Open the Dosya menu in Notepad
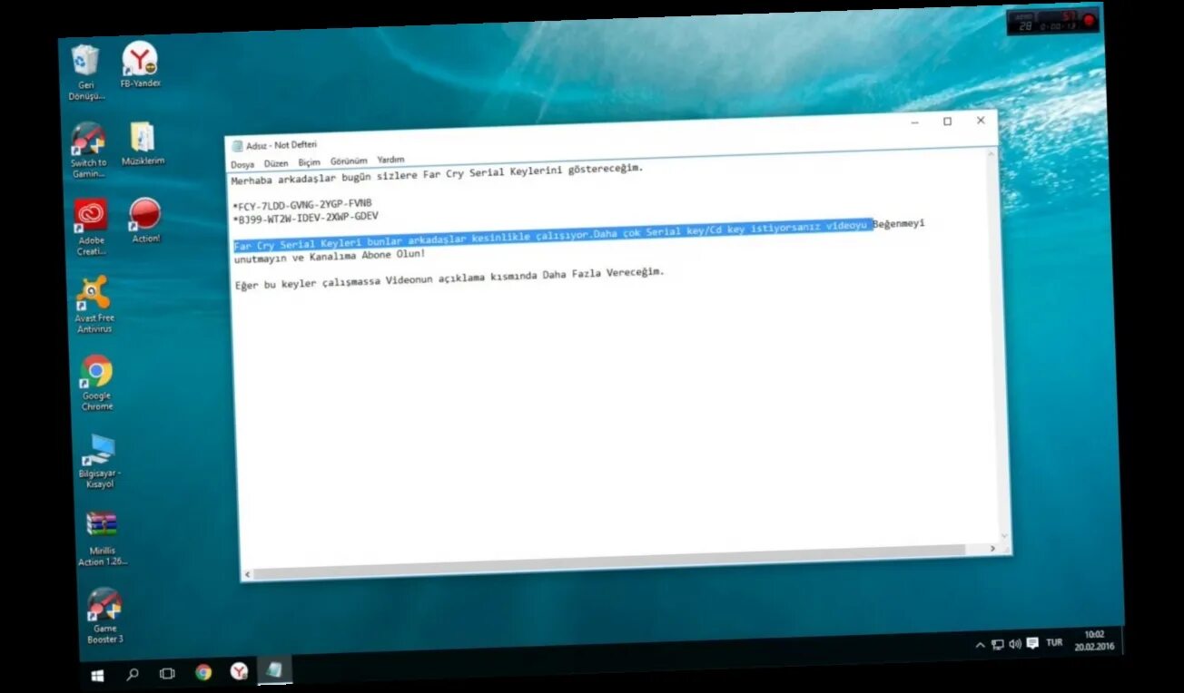1184x693 pixels. (x=242, y=165)
